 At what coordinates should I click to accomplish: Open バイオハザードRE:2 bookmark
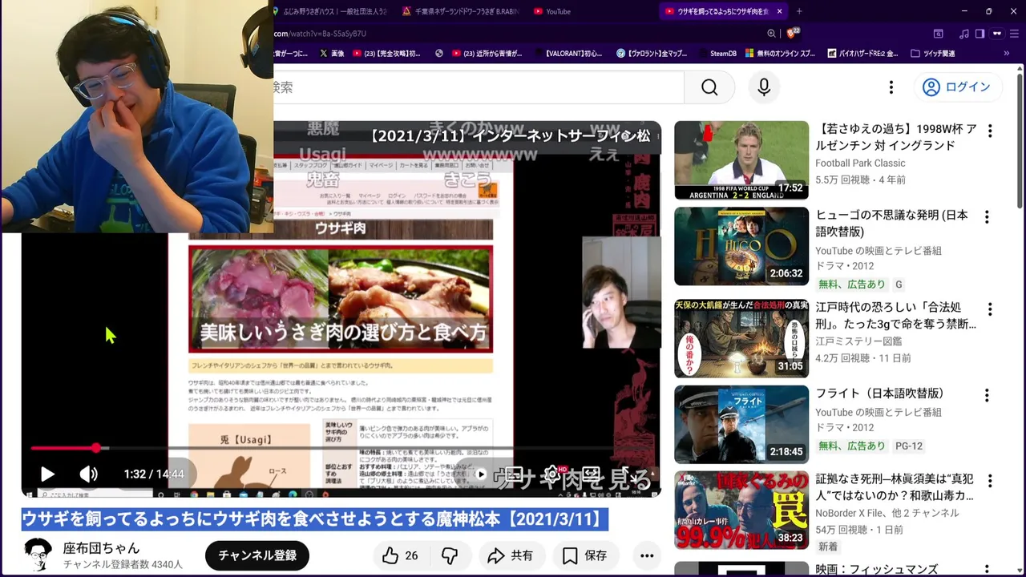coord(864,54)
